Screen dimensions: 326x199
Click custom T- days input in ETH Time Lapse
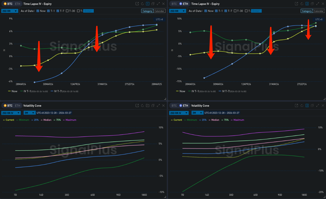(x=256, y=11)
